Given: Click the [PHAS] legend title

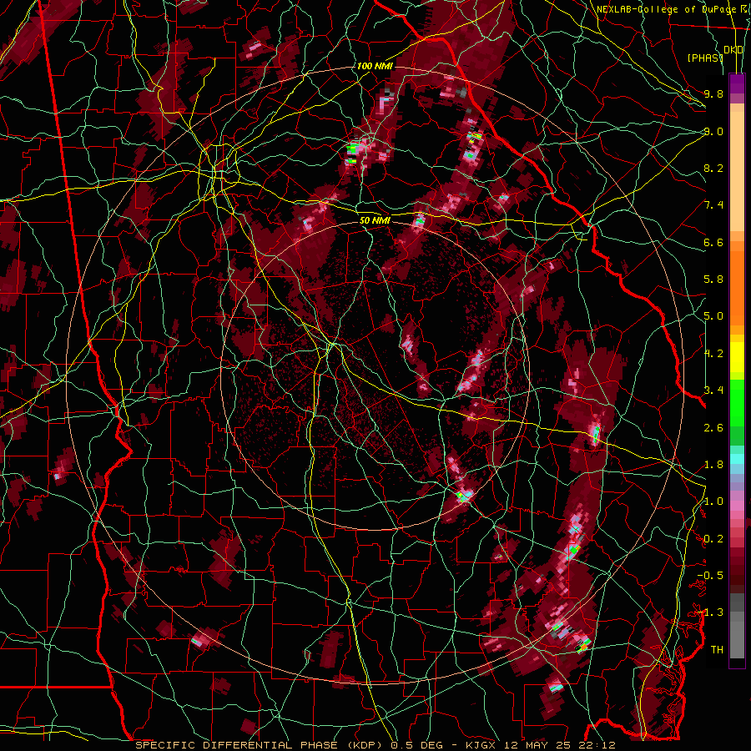Looking at the screenshot, I should click(x=705, y=58).
